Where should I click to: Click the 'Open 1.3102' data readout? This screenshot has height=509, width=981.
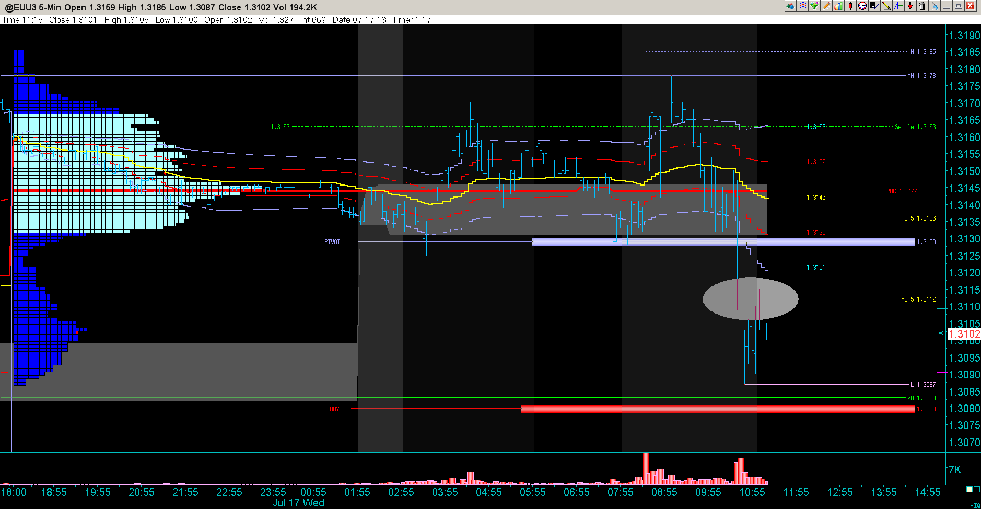click(228, 20)
